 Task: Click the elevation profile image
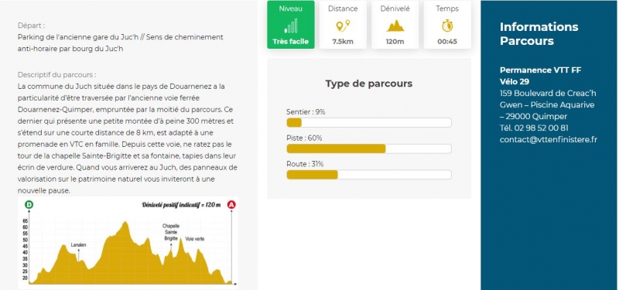pos(128,241)
